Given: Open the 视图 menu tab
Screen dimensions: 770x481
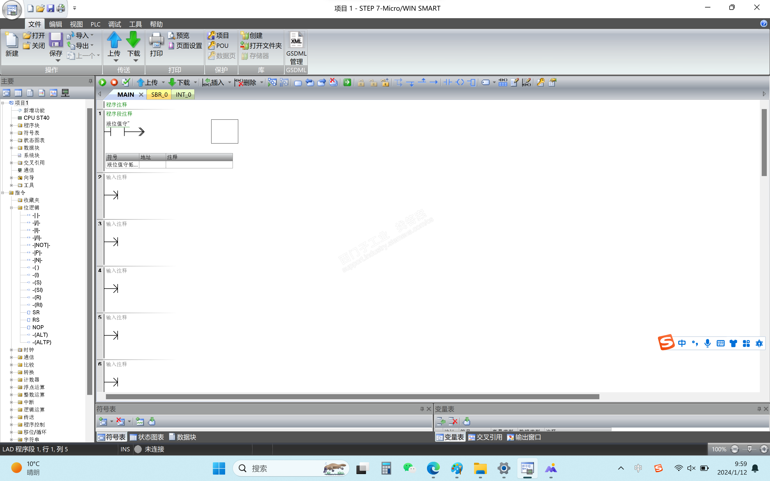Looking at the screenshot, I should [76, 24].
